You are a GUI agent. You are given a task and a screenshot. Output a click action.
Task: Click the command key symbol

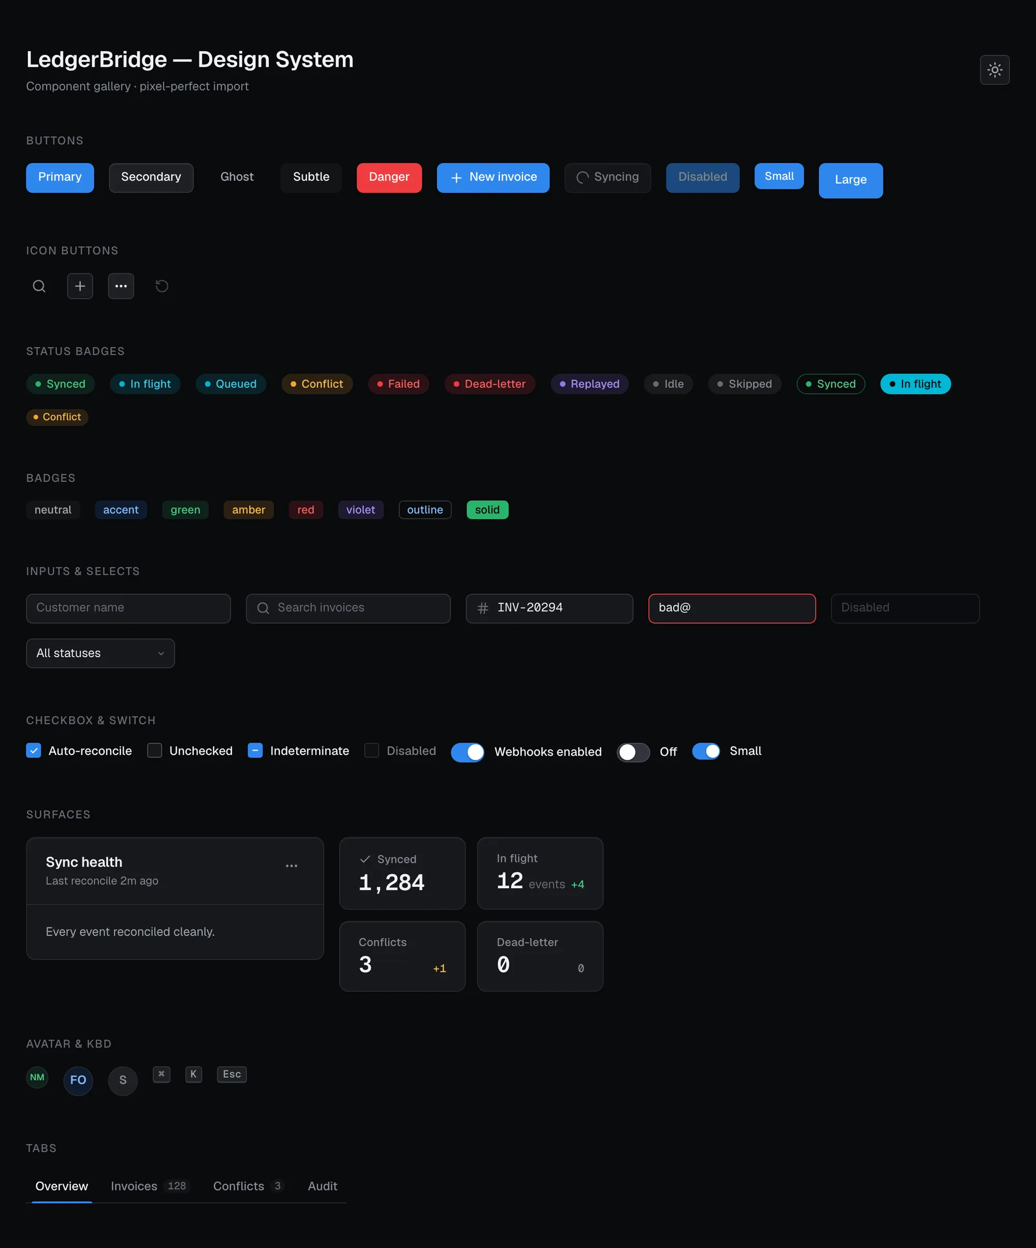[x=162, y=1074]
